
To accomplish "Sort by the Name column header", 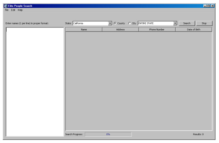I will [84, 29].
